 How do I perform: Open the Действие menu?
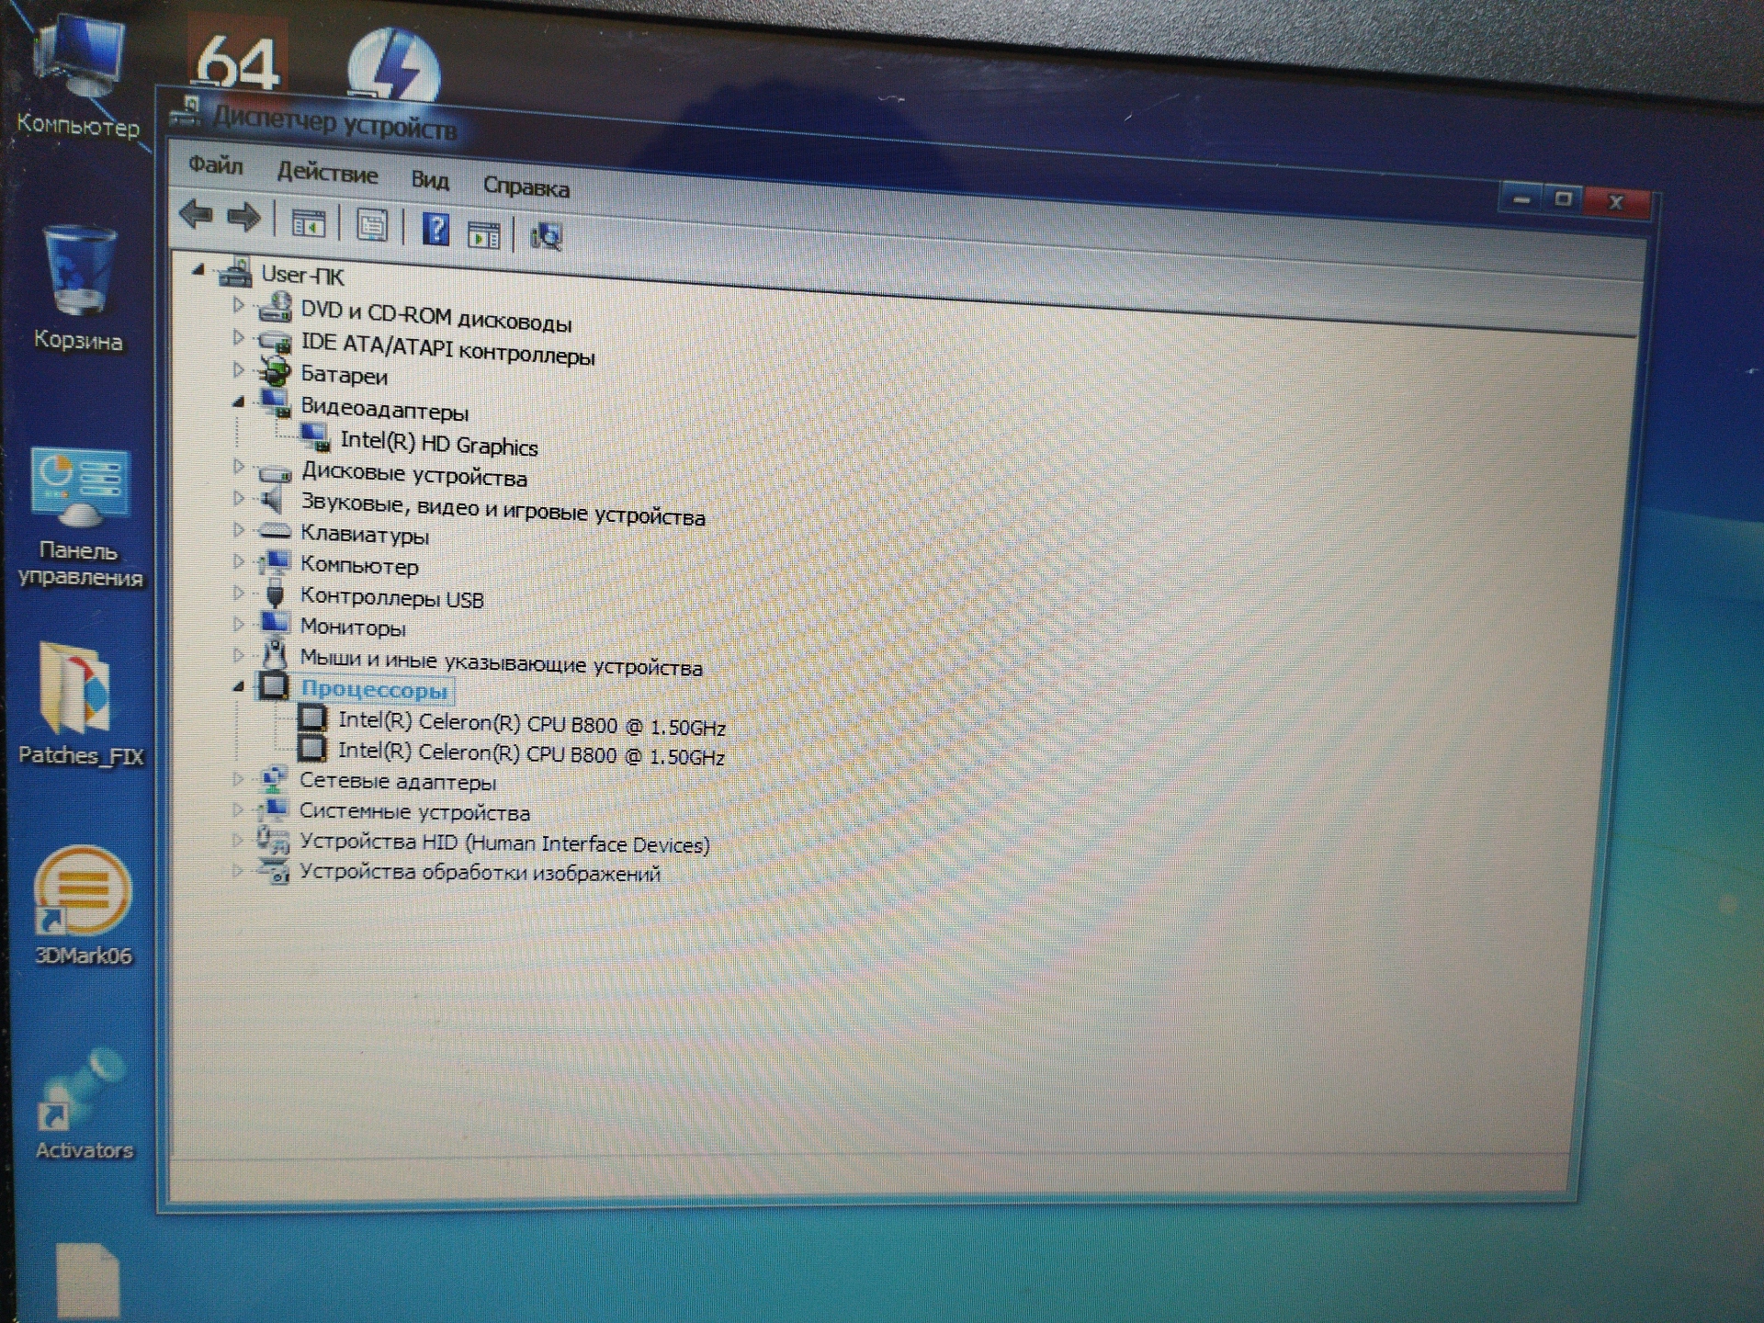click(x=327, y=173)
